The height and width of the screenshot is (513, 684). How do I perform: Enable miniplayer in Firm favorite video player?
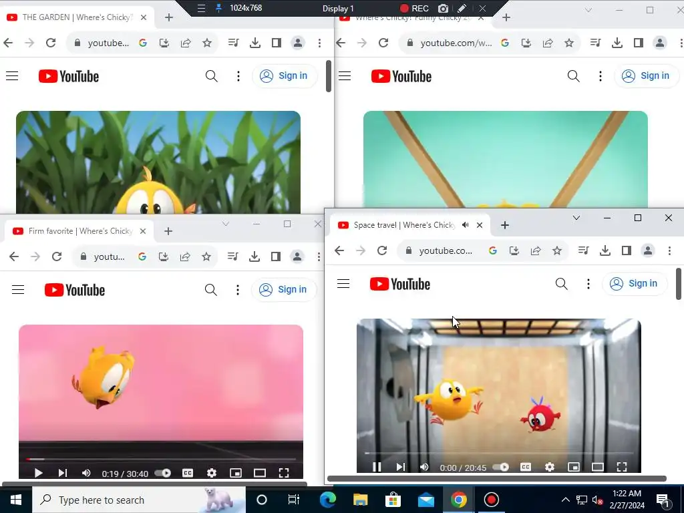(236, 473)
